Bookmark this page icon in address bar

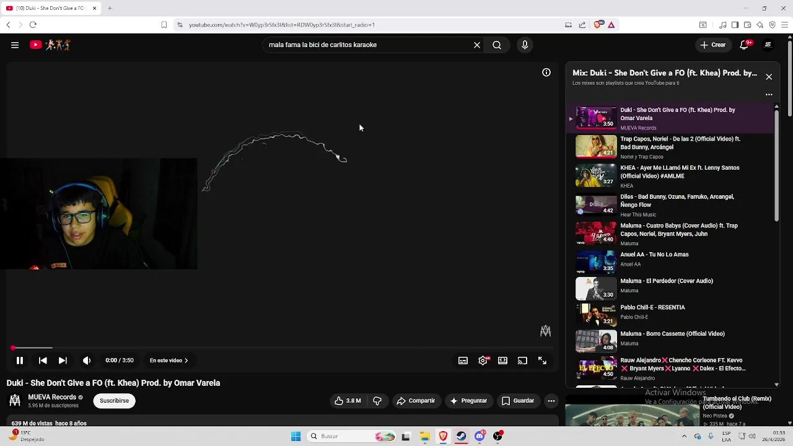[x=164, y=25]
